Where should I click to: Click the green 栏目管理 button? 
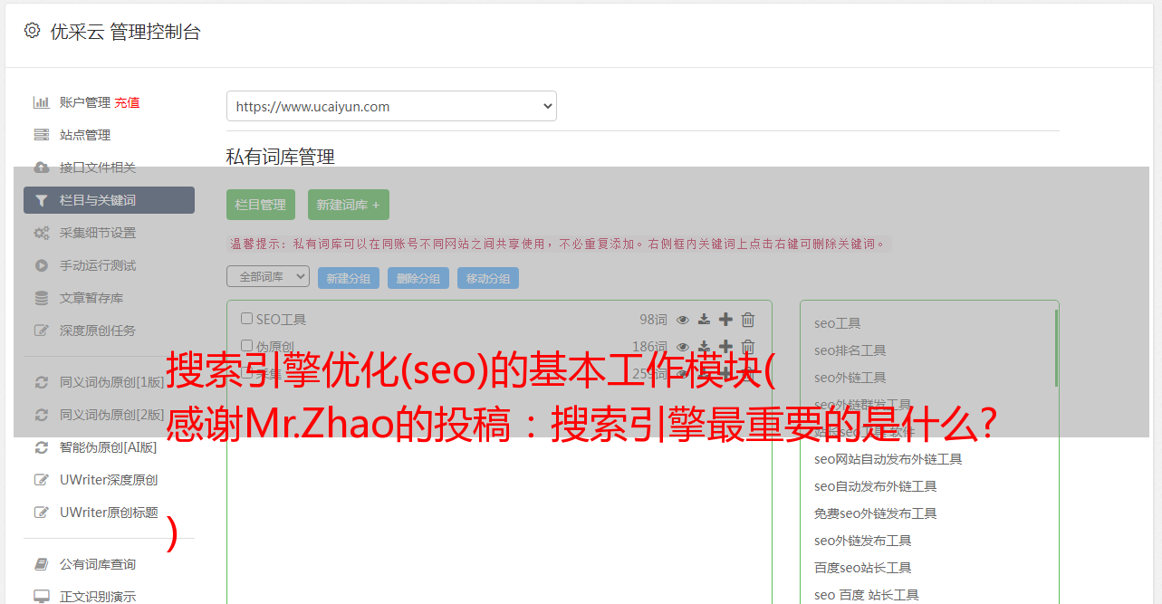click(261, 205)
